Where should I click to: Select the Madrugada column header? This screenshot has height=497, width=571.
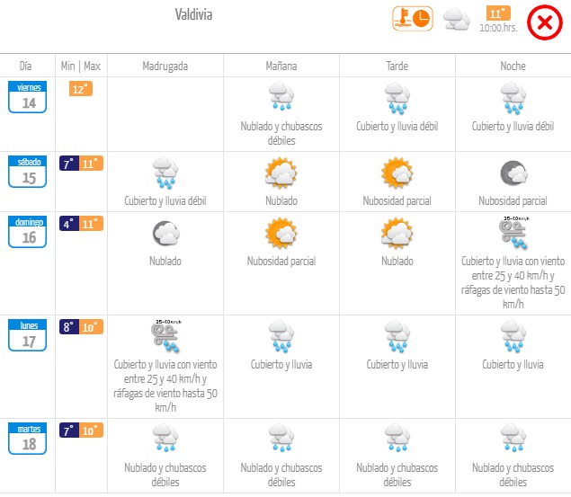[x=165, y=66]
